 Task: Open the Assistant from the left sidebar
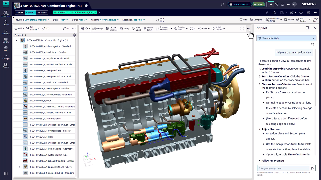pos(6,31)
